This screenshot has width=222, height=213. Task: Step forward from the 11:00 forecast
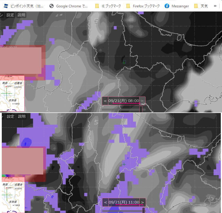(142, 202)
